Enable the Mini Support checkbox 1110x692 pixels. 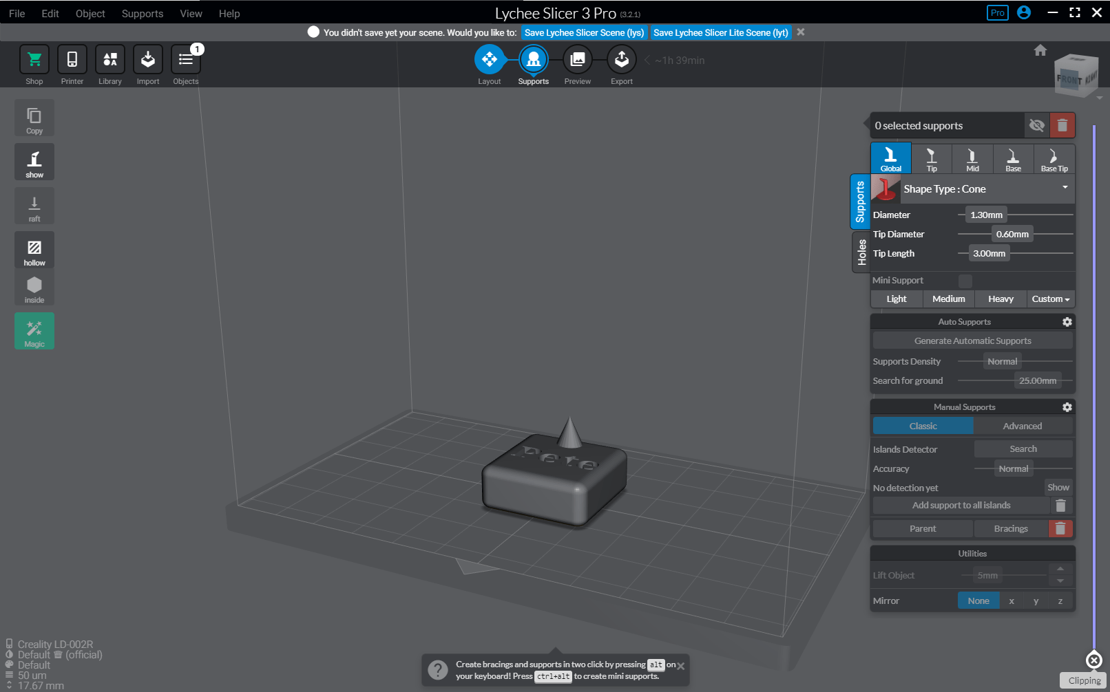pos(965,281)
